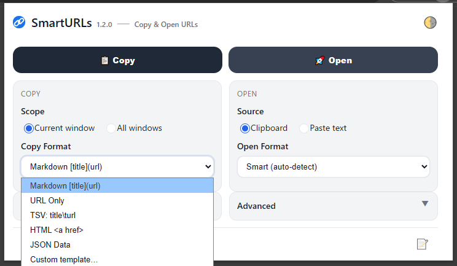Click the 'Copy Format' label
457x266 pixels.
pos(45,146)
